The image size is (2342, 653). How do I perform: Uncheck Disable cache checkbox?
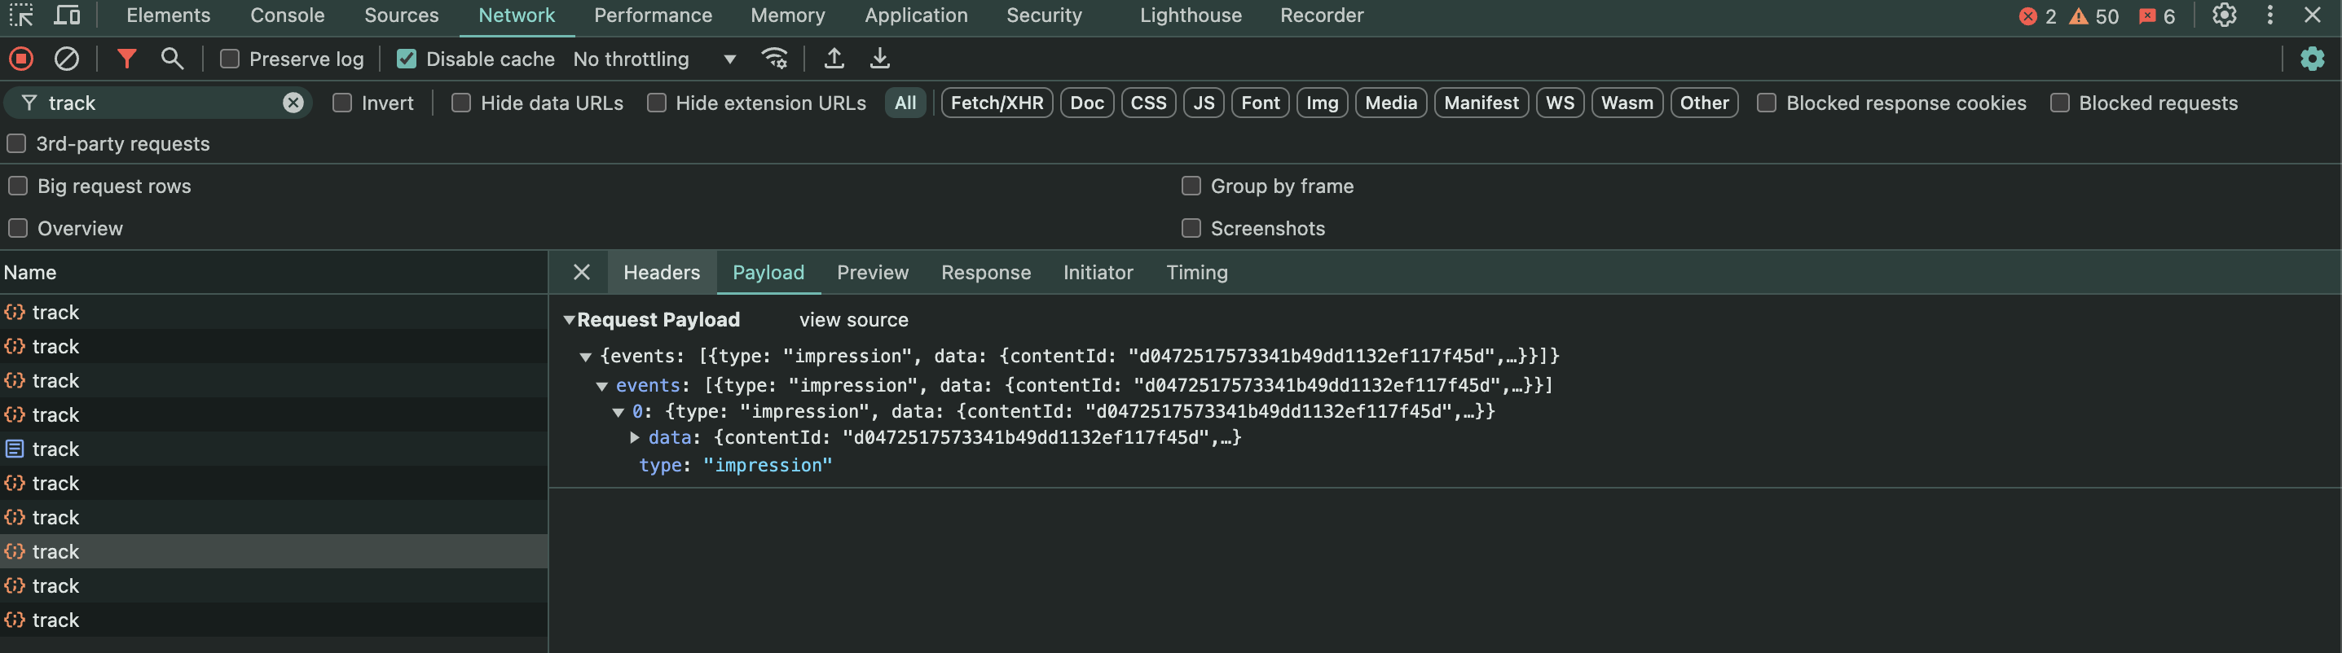pos(407,59)
